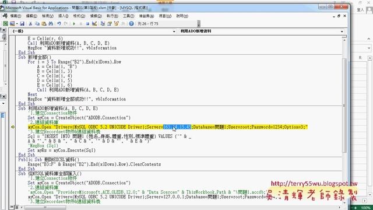Open the 增益集(A) menu

pyautogui.click(x=146, y=16)
